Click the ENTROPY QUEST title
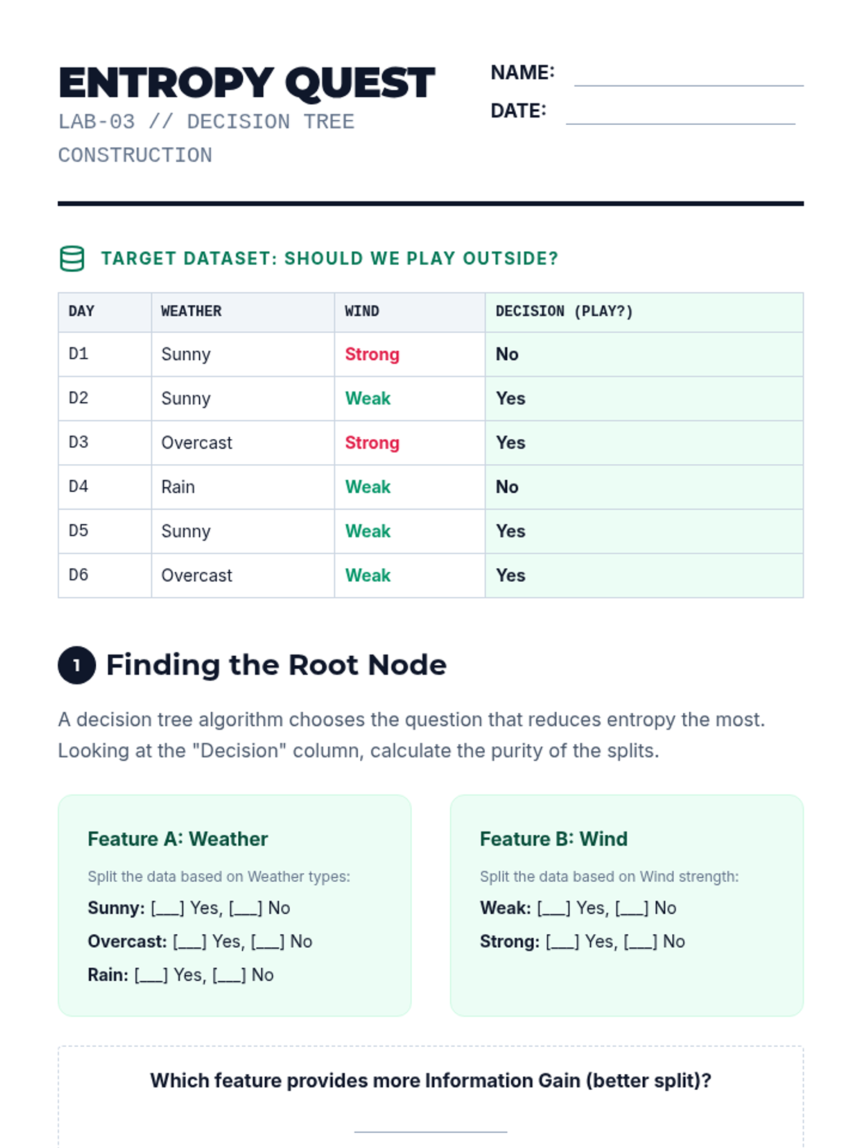The image size is (861, 1148). click(x=247, y=83)
